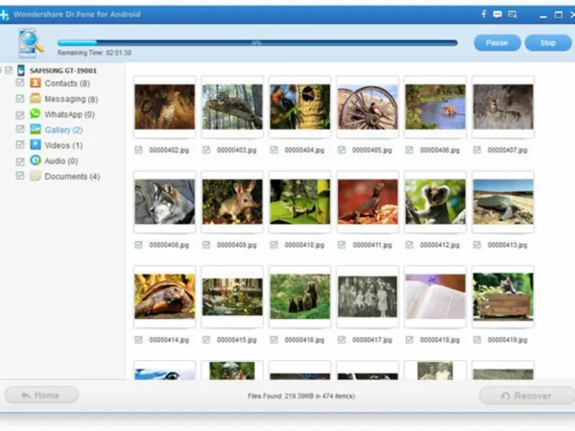Click the Wondershare Dr.Fone logo icon
Screen dimensions: 575x431
point(4,15)
